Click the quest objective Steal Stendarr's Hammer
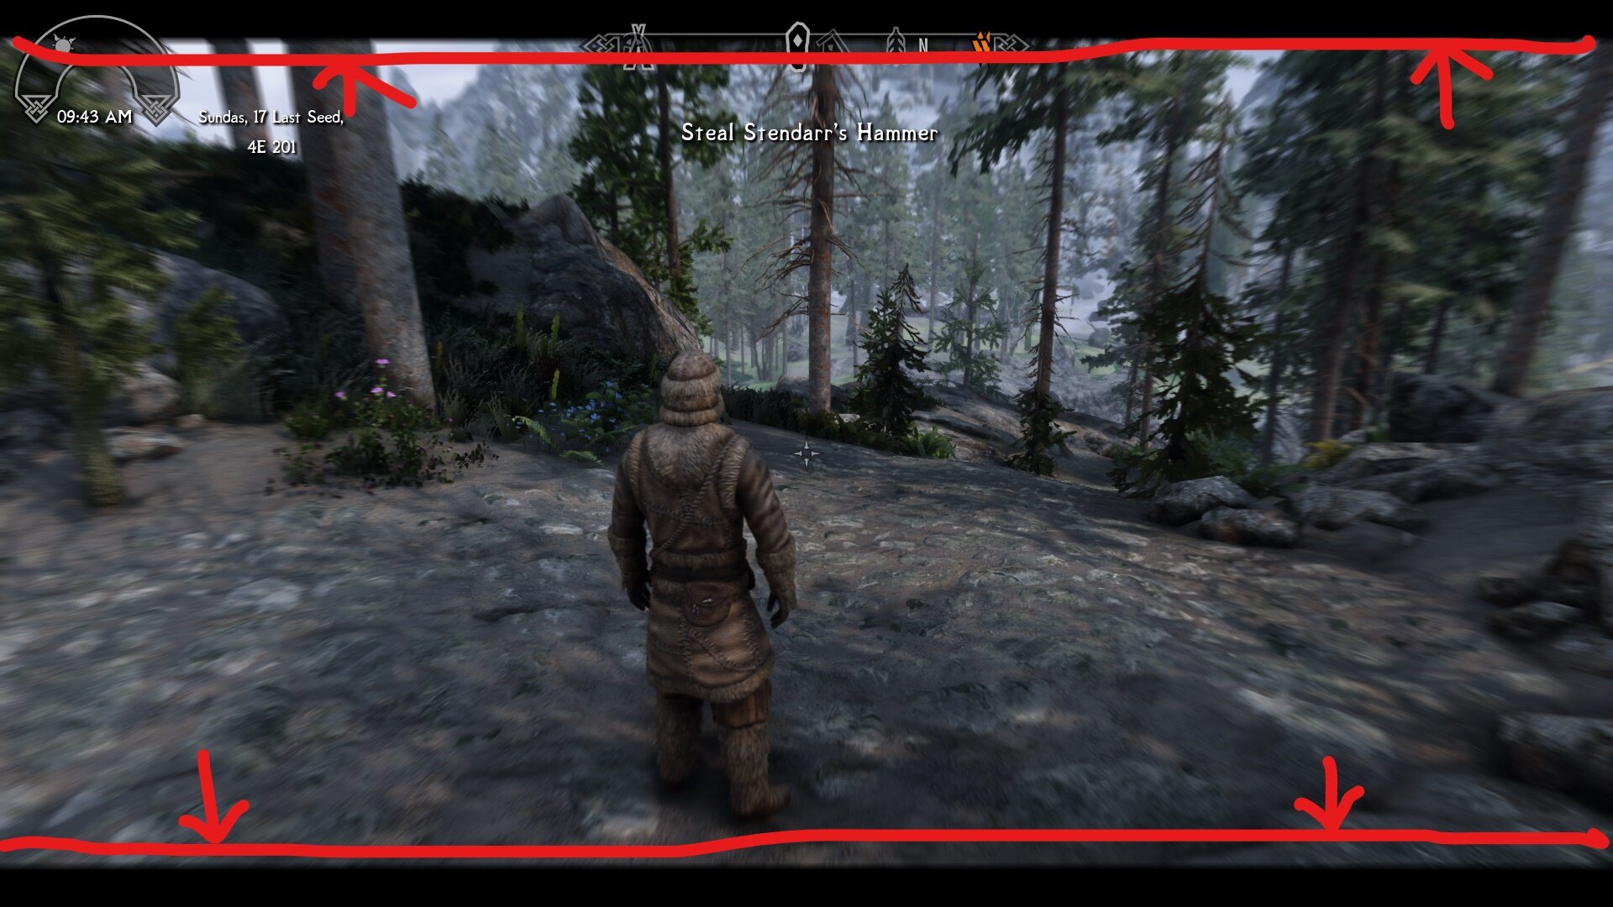The width and height of the screenshot is (1613, 907). (x=809, y=133)
